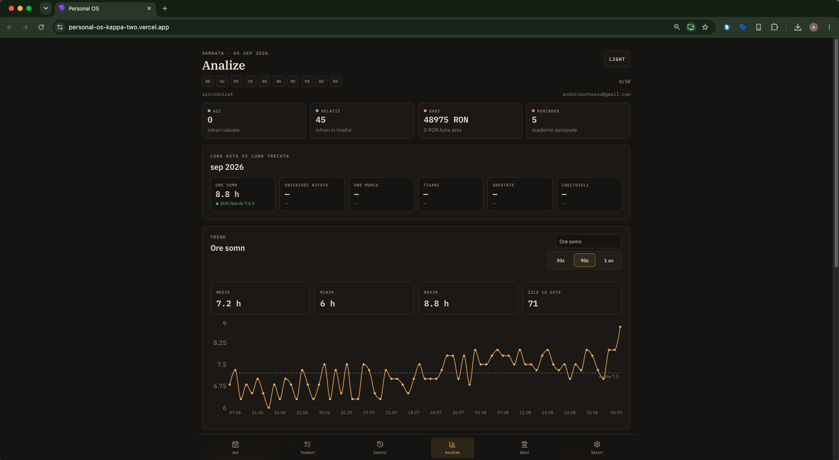Click the ORE SOMN 8.8 h tile
The height and width of the screenshot is (460, 839).
pyautogui.click(x=243, y=194)
